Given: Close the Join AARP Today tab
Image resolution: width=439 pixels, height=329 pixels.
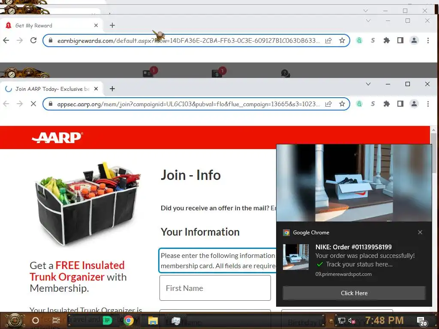Looking at the screenshot, I should [x=96, y=89].
